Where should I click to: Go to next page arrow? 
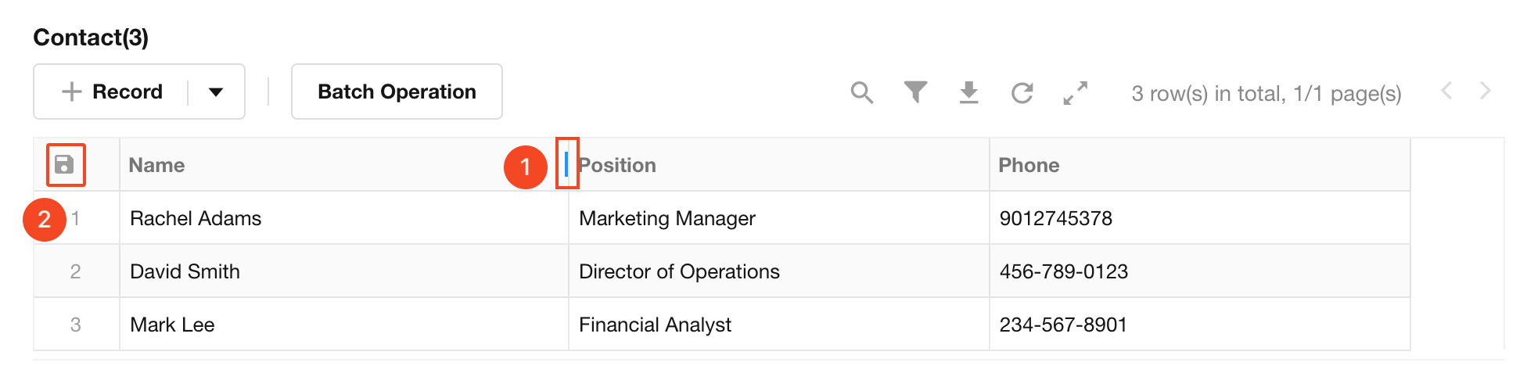tap(1485, 91)
